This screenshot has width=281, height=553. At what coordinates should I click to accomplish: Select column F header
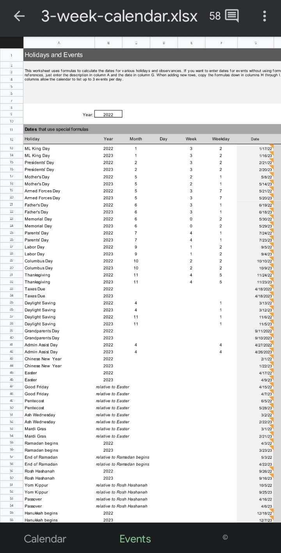tap(221, 43)
